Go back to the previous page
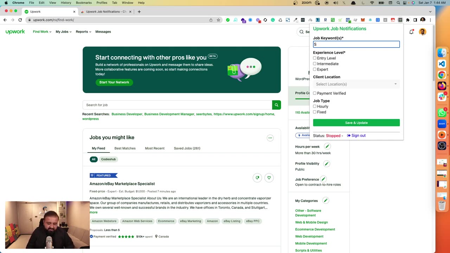The height and width of the screenshot is (253, 450). click(x=5, y=20)
